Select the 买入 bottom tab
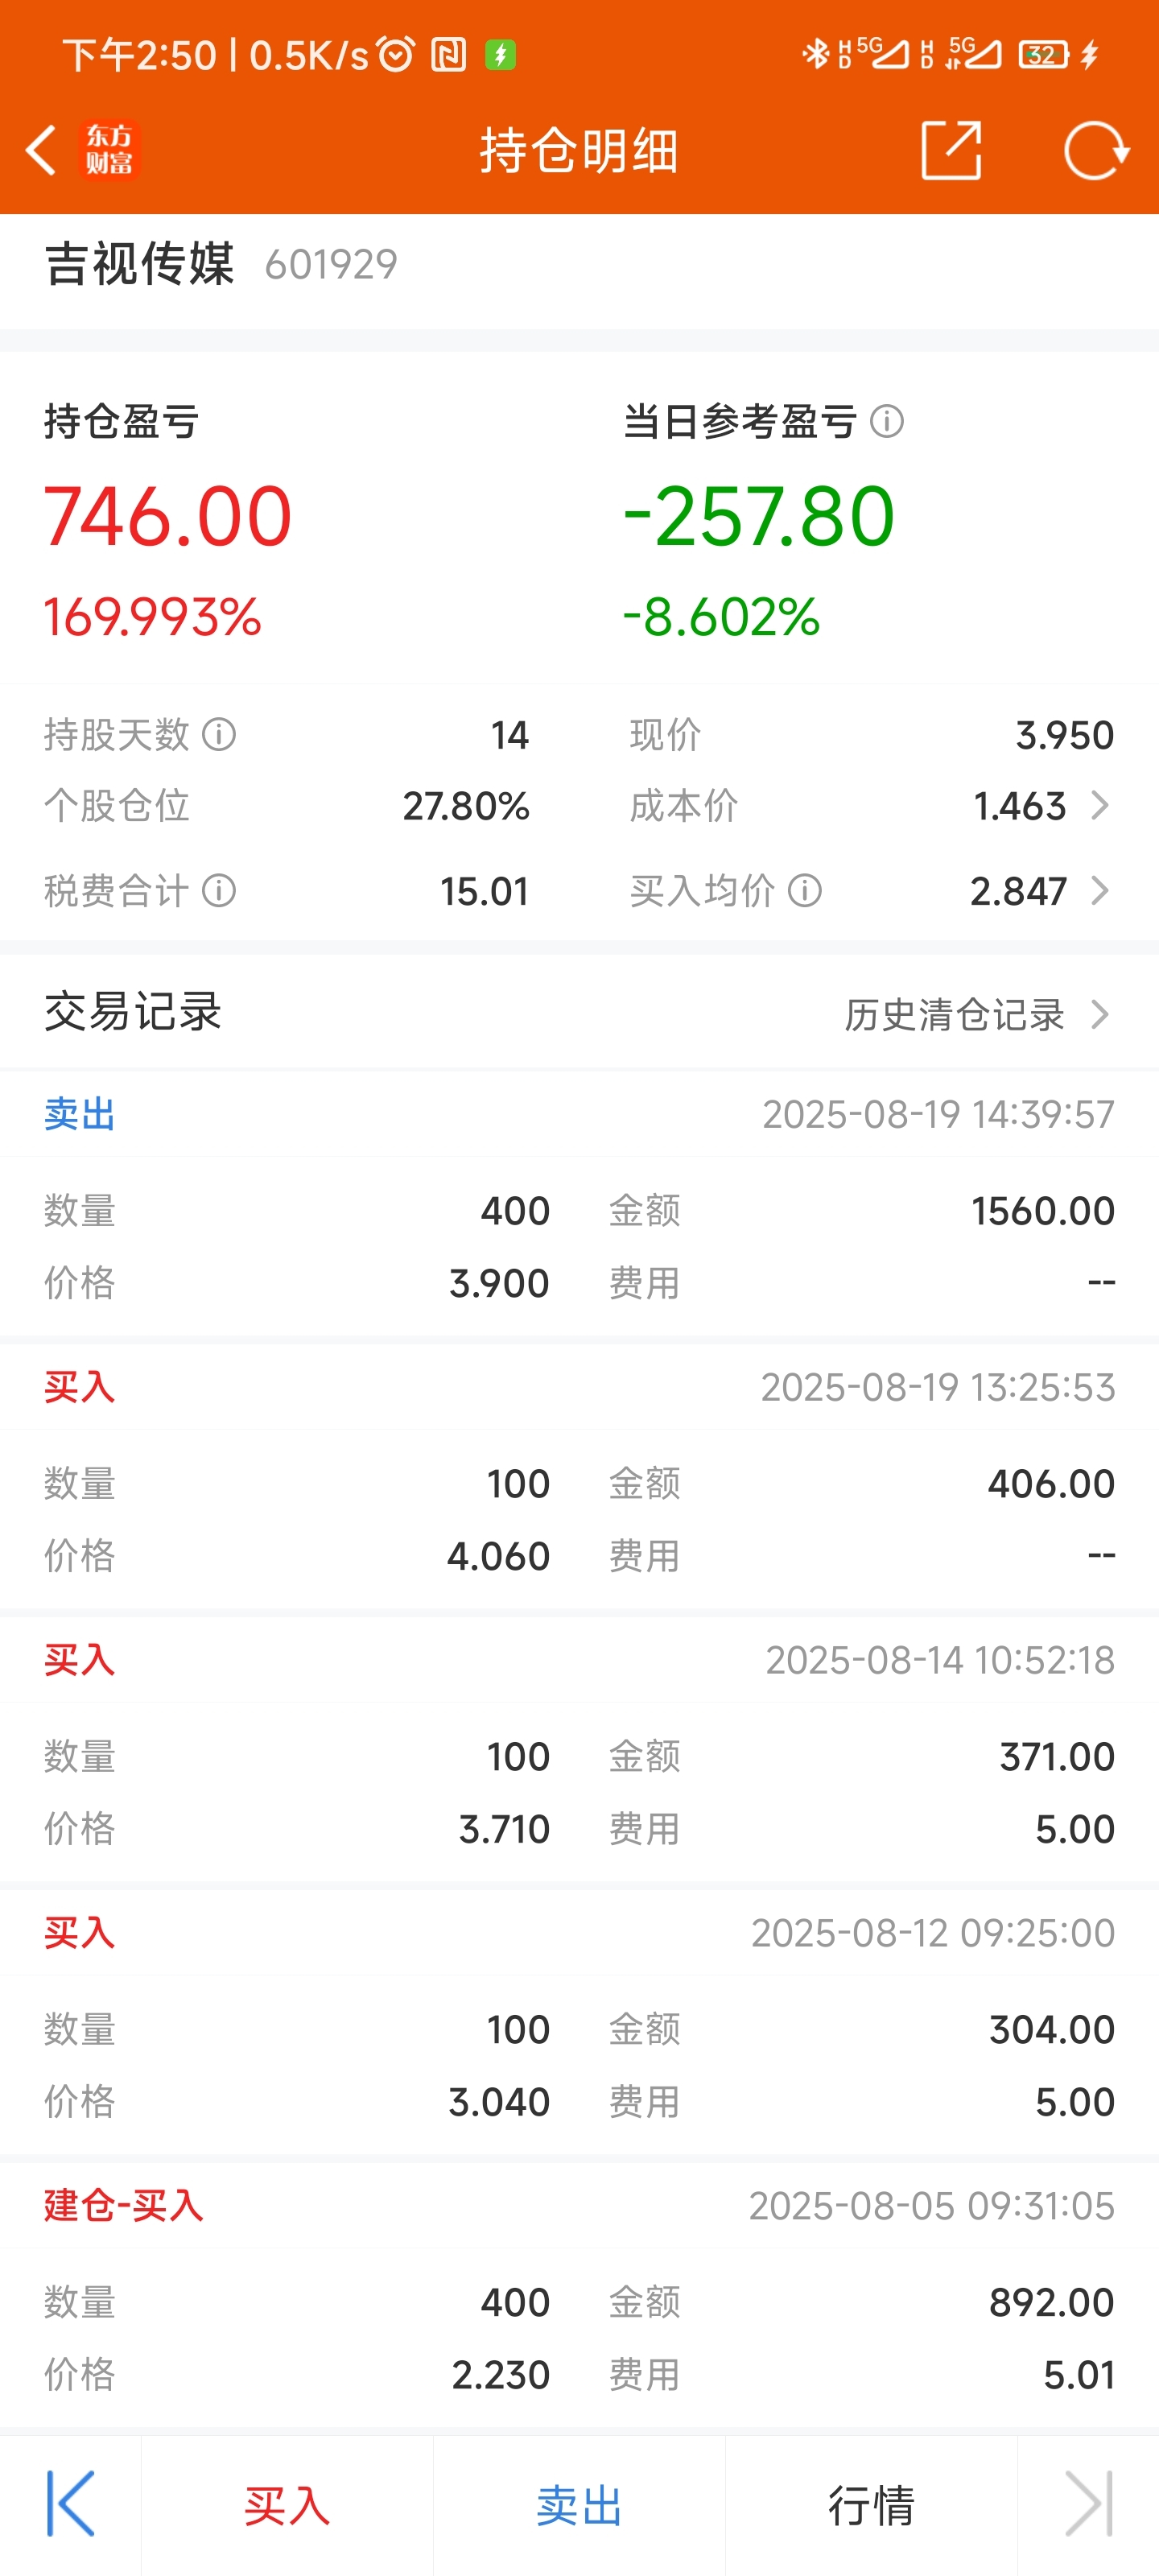1159x2576 pixels. point(287,2505)
